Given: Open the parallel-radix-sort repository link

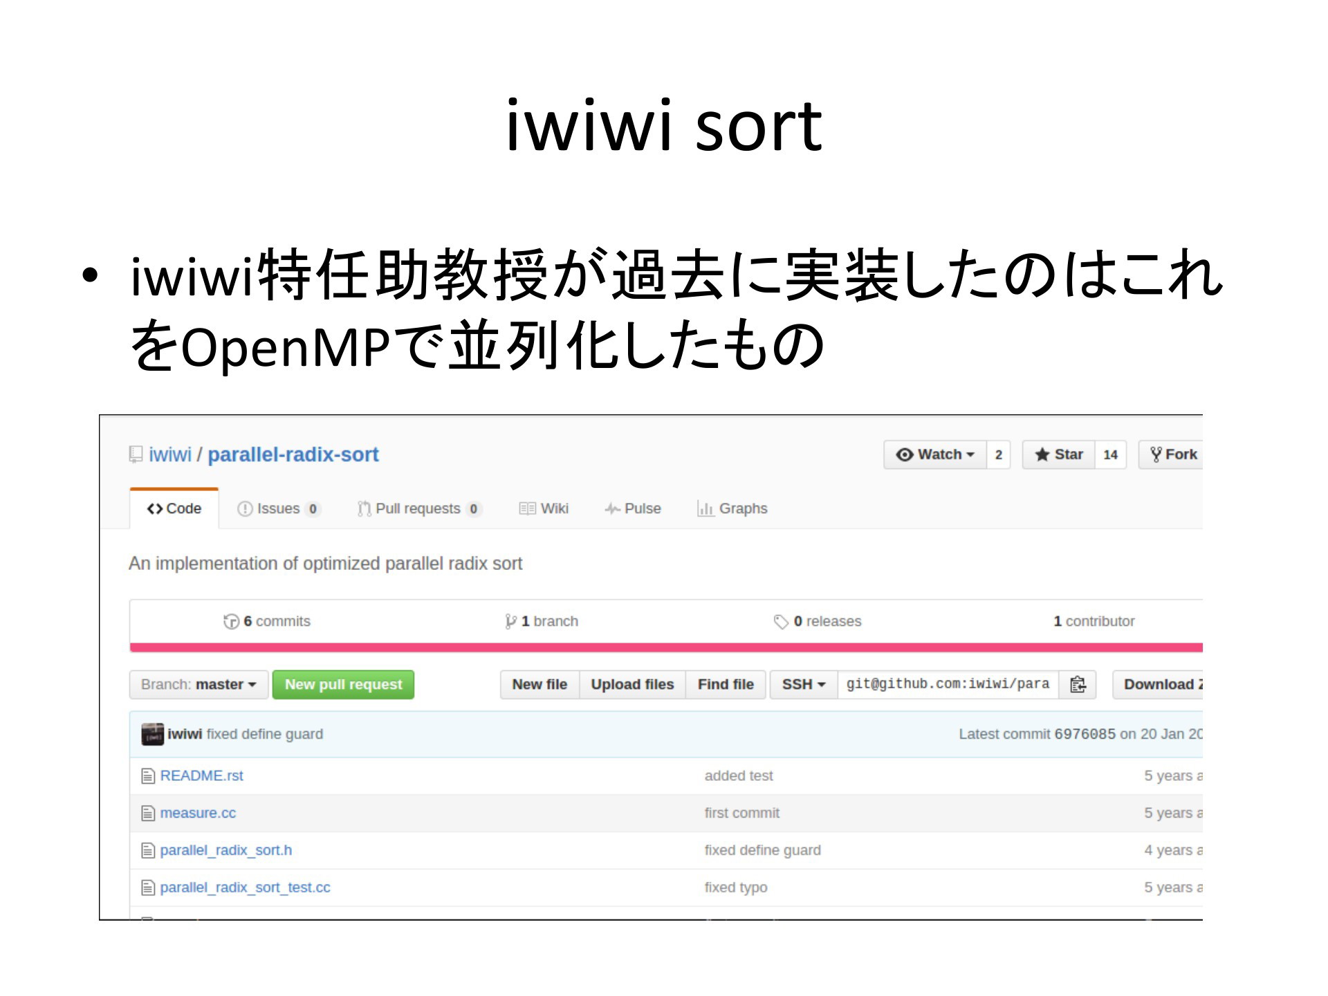Looking at the screenshot, I should click(x=293, y=454).
